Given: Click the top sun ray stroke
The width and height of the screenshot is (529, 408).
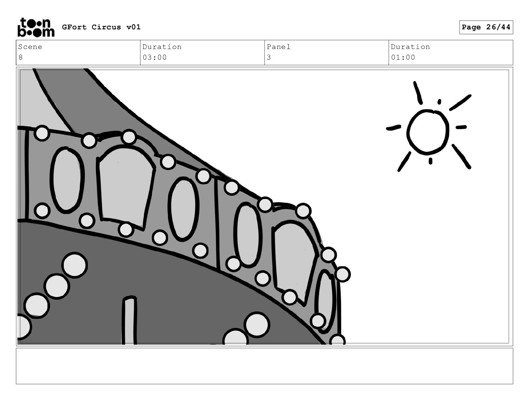Looking at the screenshot, I should tap(418, 93).
